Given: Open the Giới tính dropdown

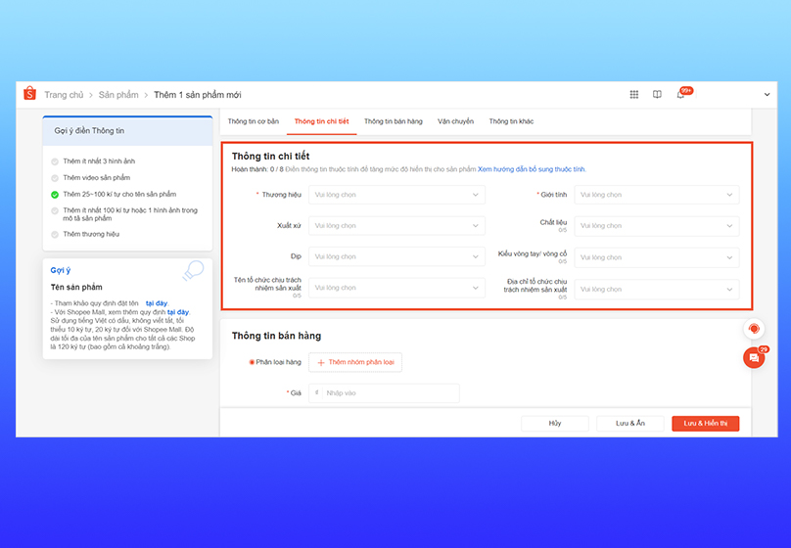Looking at the screenshot, I should pyautogui.click(x=656, y=195).
